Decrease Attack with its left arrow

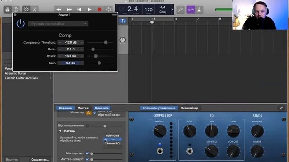60,56
